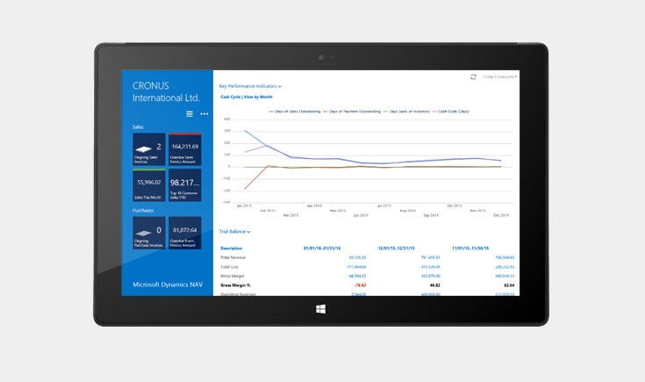The width and height of the screenshot is (645, 382).
Task: Click the Gross Margin % row label
Action: (235, 285)
